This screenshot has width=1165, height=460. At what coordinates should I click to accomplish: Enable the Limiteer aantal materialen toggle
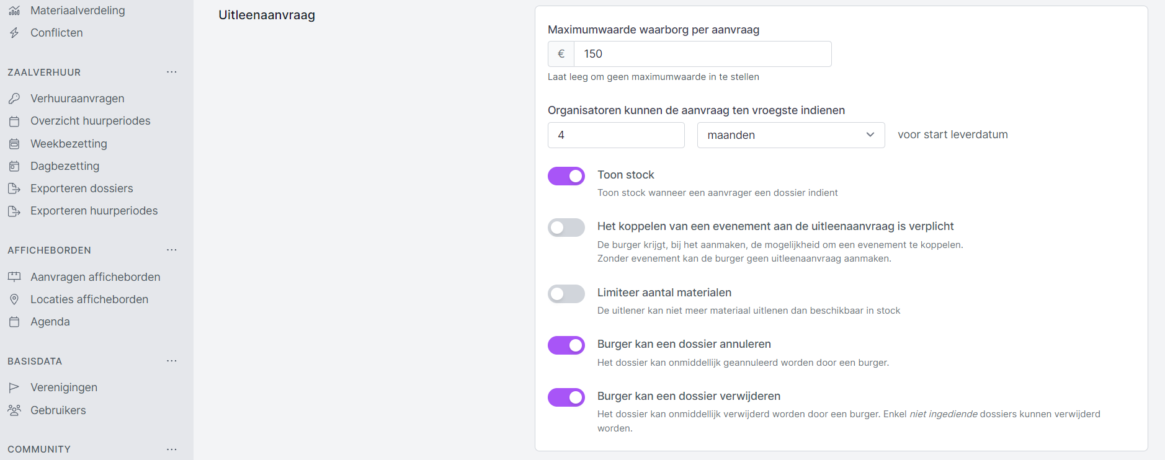566,294
